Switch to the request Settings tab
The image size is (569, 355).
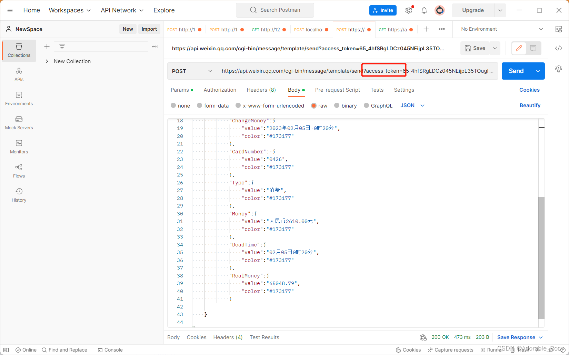point(404,90)
